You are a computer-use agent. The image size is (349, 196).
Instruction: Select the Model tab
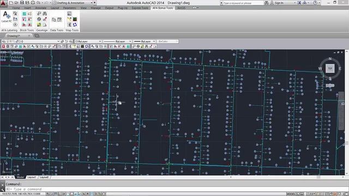point(20,177)
